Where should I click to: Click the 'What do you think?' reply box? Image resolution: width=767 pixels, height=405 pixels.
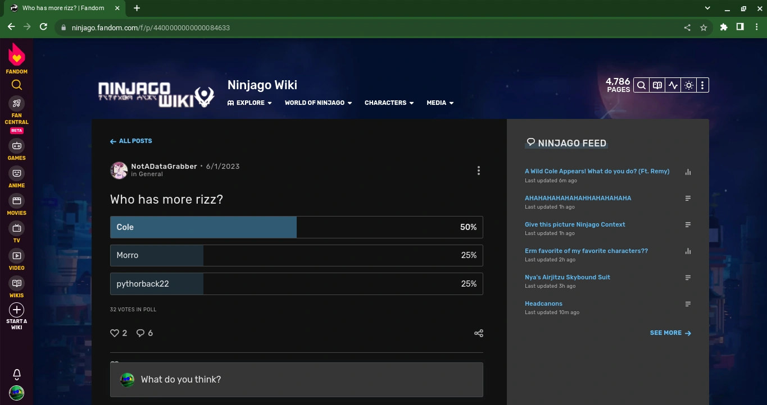coord(296,380)
